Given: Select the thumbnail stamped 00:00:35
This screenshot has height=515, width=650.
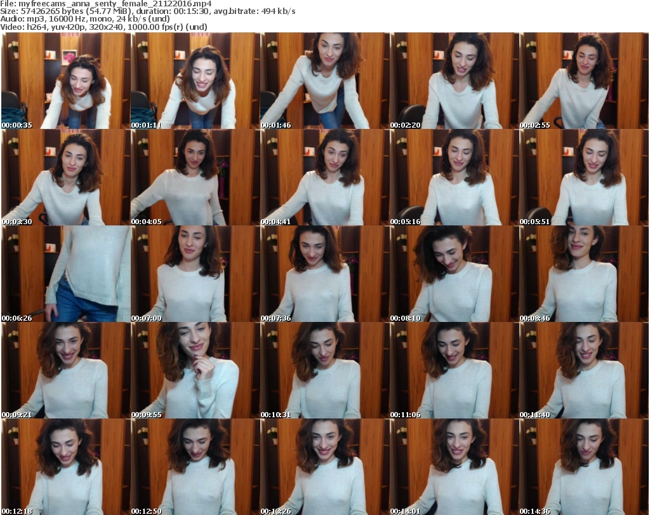Looking at the screenshot, I should pos(66,81).
